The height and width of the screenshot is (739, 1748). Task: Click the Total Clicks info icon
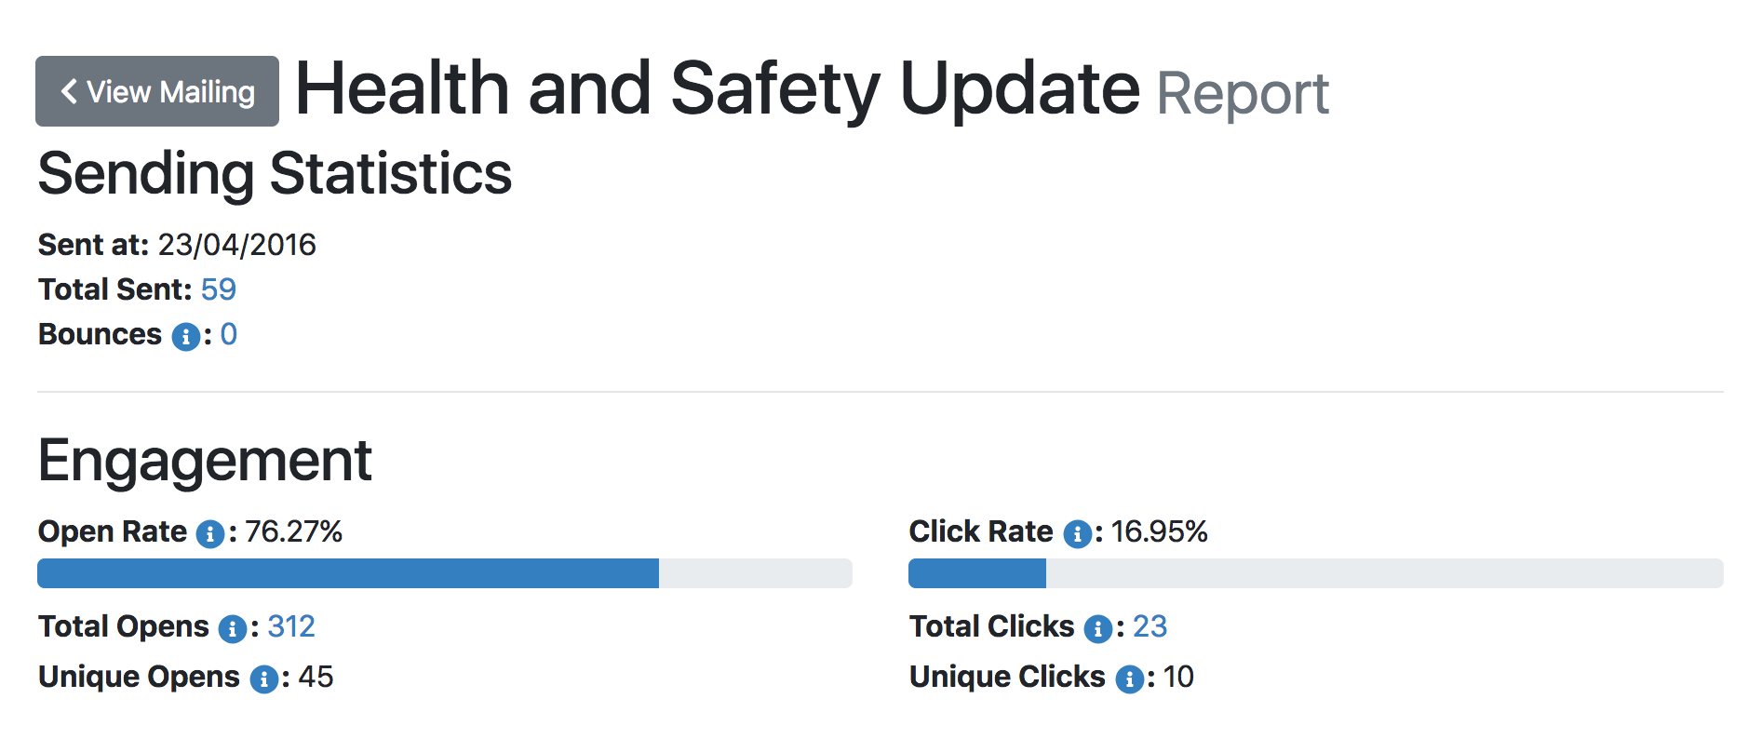1100,628
